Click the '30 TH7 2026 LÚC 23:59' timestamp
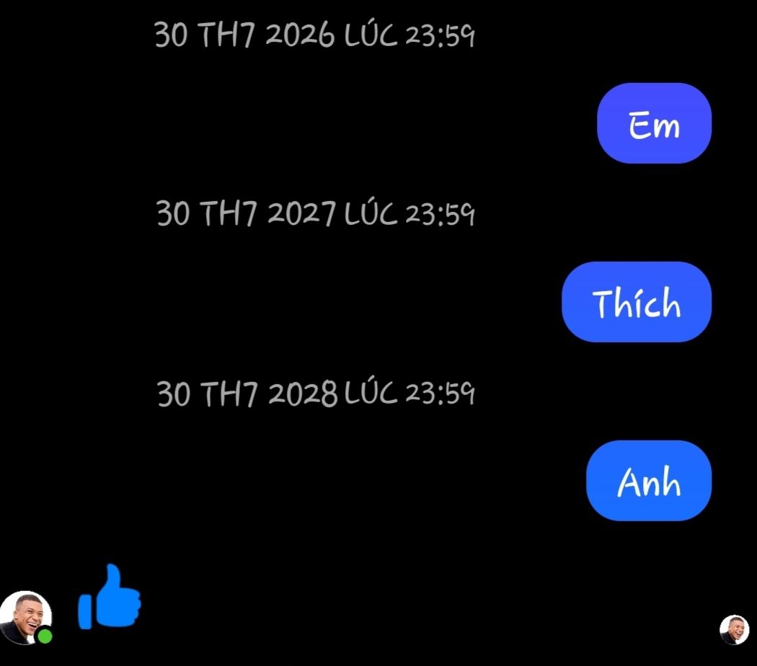 (x=315, y=35)
